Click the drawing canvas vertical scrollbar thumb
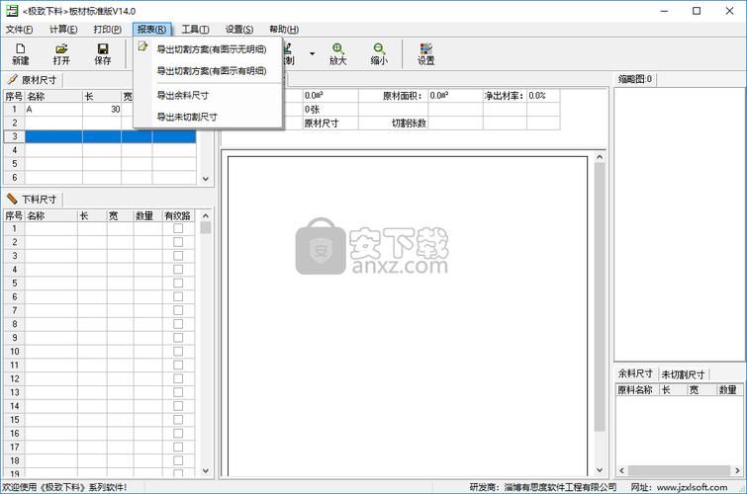This screenshot has height=494, width=747. (x=600, y=297)
